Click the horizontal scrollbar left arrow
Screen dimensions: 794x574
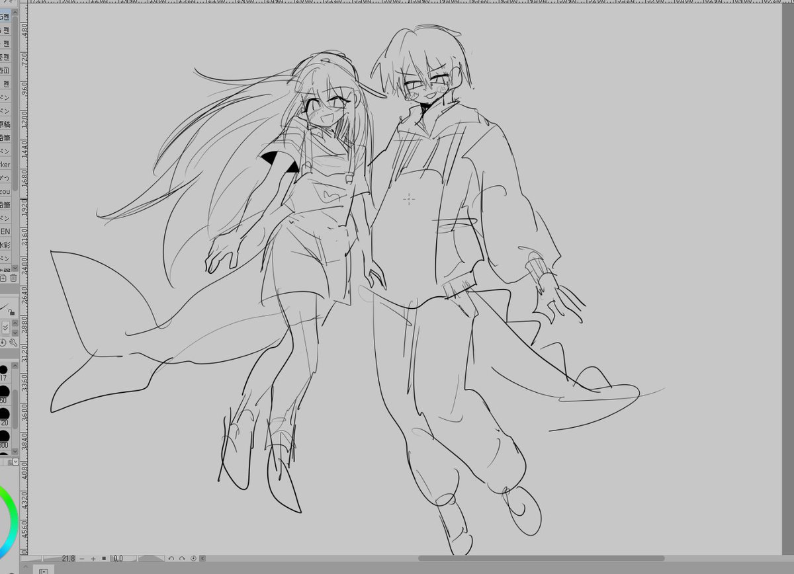203,559
